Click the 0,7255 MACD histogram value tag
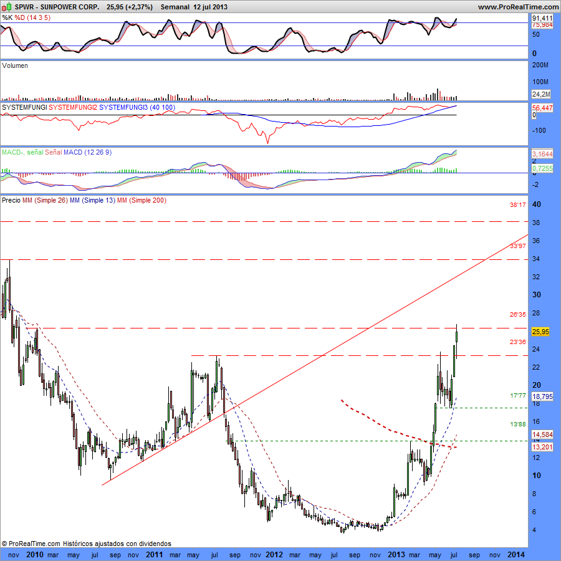561x561 pixels. point(542,168)
